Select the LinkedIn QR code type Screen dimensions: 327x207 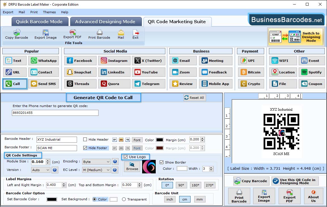(114, 72)
